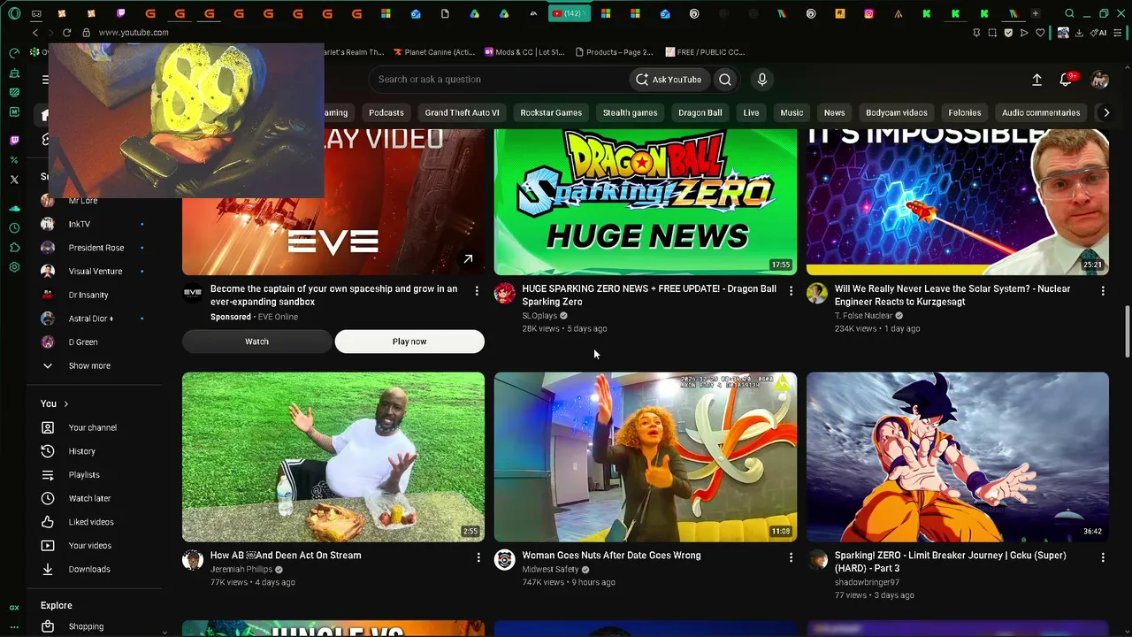Screen dimensions: 1132x637
Task: Open the shield privacy protection icon
Action: point(1008,33)
